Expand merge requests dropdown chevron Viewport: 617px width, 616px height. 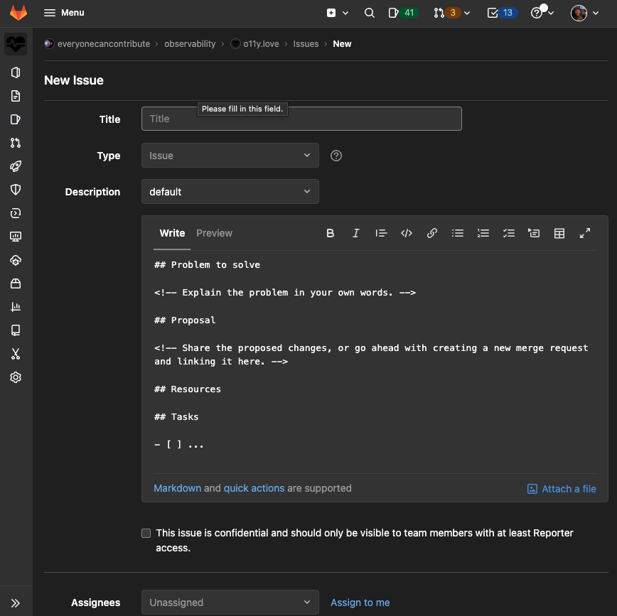(x=467, y=13)
